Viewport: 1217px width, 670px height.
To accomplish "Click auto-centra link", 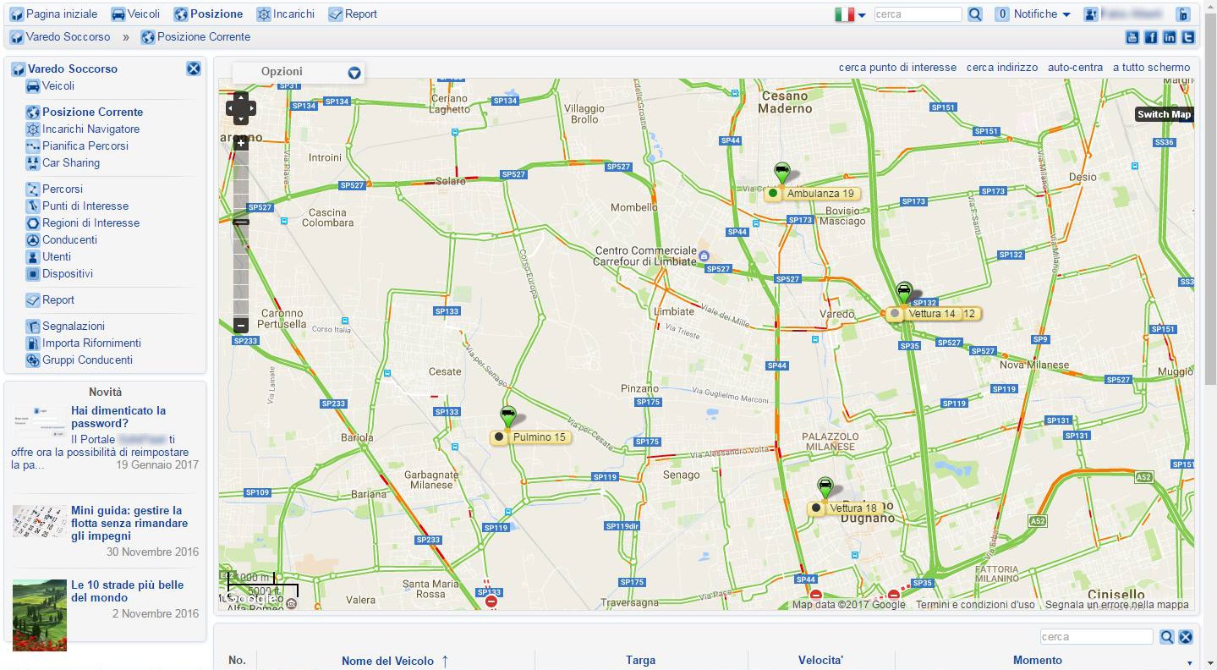I will click(x=1076, y=68).
